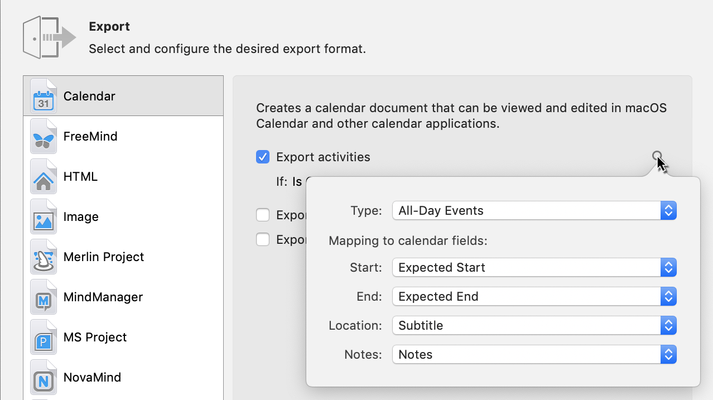Viewport: 713px width, 400px height.
Task: Select the HTML export icon
Action: 43,176
